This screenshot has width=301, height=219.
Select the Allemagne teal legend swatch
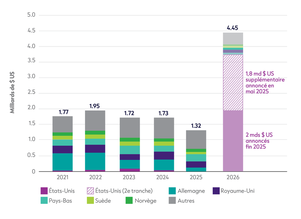point(172,191)
